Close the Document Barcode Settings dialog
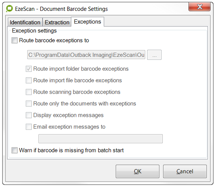 (199, 7)
